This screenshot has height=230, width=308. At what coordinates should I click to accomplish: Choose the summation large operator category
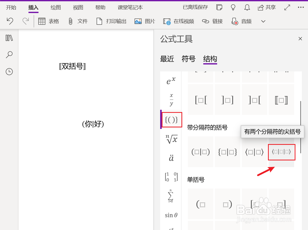click(171, 196)
